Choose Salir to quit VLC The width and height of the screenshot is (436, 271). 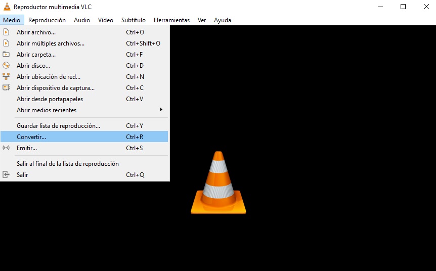coord(84,174)
